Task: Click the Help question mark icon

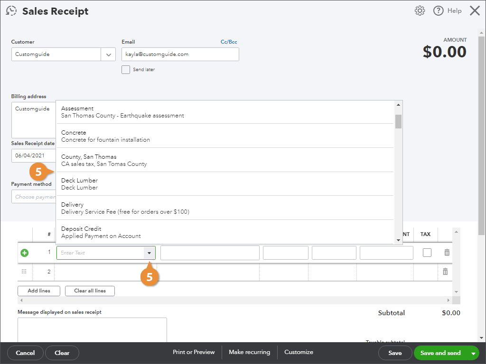Action: click(x=438, y=10)
